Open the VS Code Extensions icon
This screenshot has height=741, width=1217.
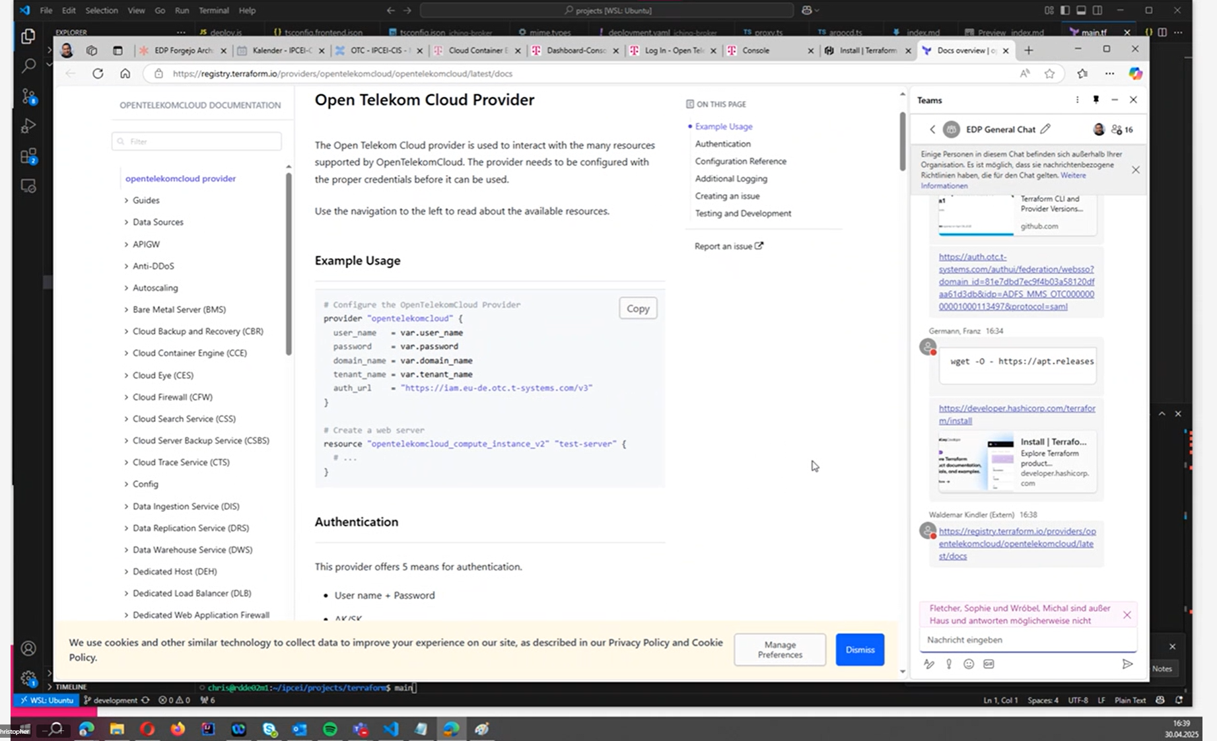tap(28, 156)
